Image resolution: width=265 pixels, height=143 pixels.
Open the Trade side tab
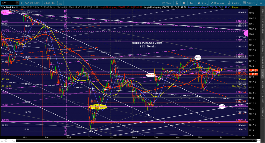tap(263, 11)
